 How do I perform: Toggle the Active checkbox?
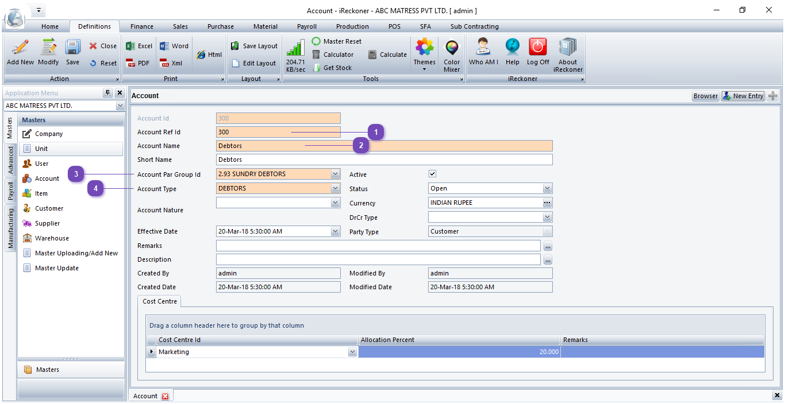point(433,174)
